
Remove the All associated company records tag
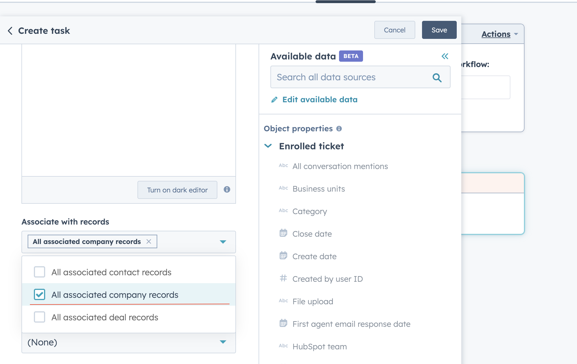click(x=149, y=241)
